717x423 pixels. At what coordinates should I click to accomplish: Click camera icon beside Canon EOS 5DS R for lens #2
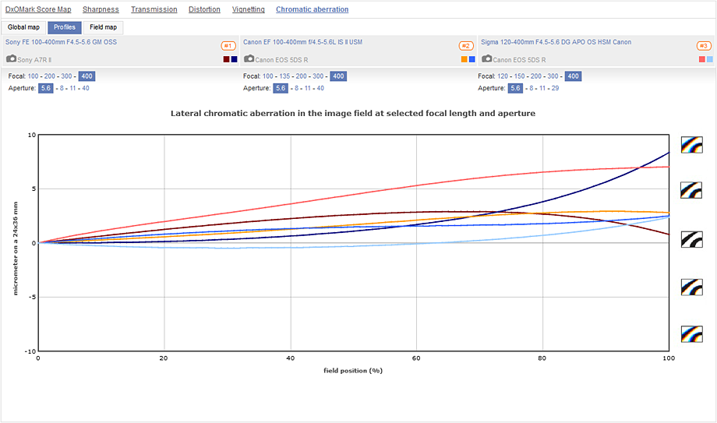[249, 59]
